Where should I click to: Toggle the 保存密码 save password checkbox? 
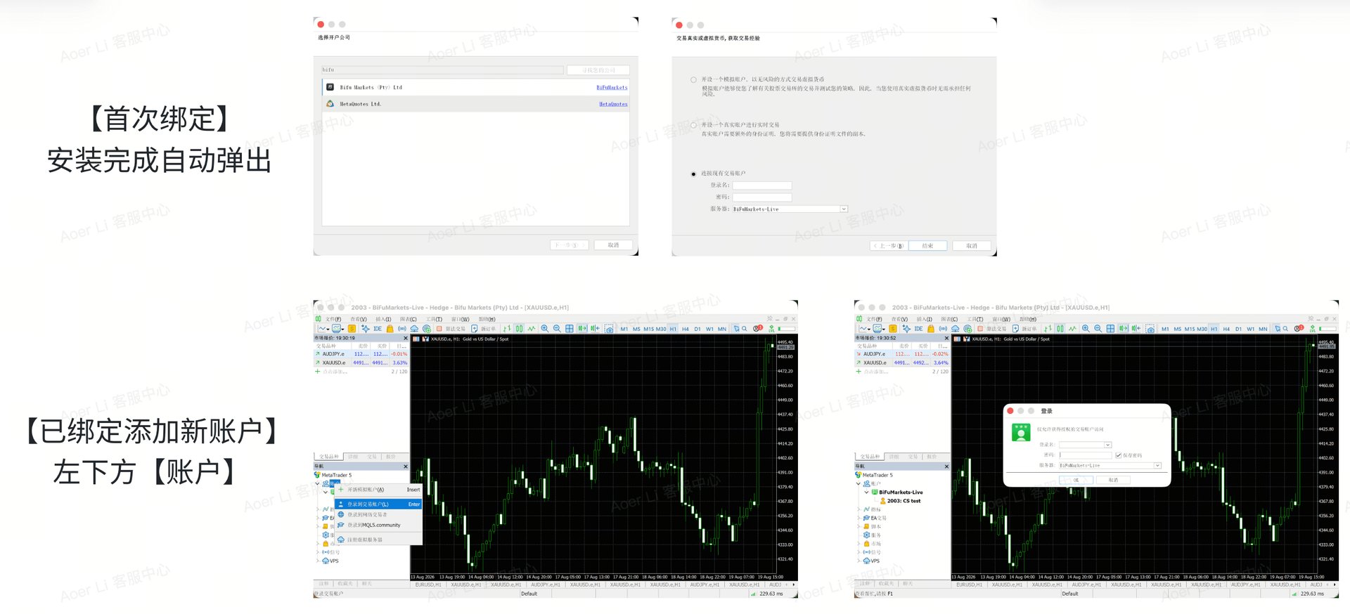[x=1118, y=455]
